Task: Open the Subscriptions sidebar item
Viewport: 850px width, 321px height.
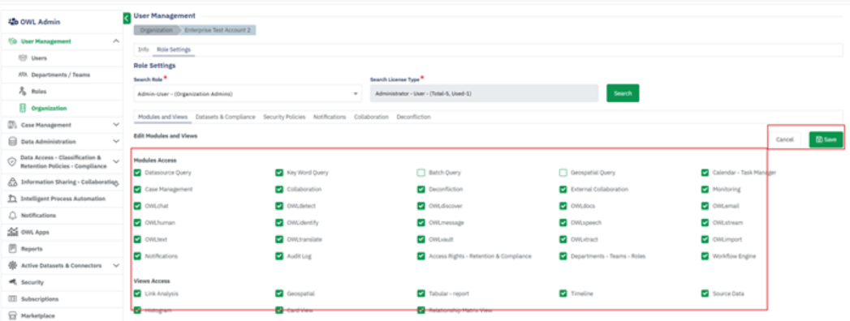Action: pyautogui.click(x=40, y=299)
